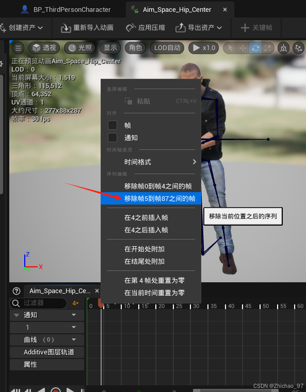This screenshot has width=306, height=392.
Task: Collapse the 通知 track triangle
Action: (x=17, y=315)
